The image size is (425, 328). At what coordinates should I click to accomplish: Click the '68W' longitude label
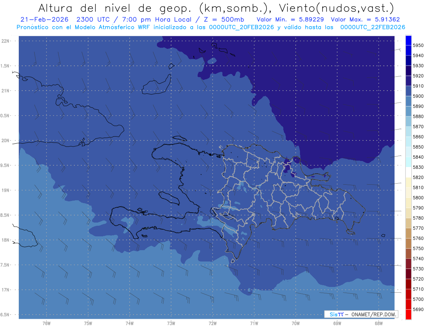[x=379, y=323]
